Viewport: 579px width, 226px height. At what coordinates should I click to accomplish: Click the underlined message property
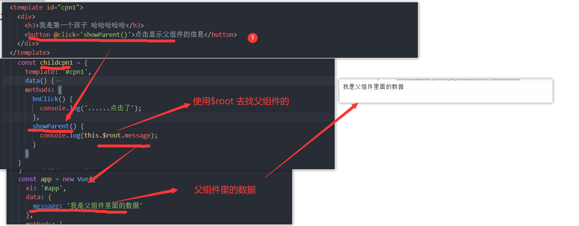click(46, 206)
